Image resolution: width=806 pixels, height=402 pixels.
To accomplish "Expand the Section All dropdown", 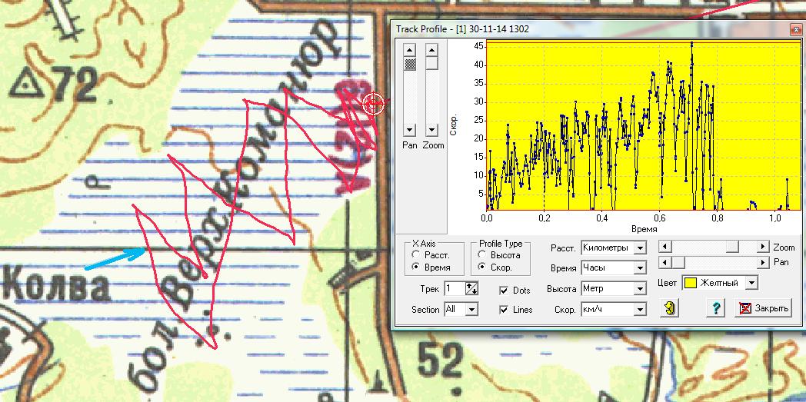I will pos(471,309).
